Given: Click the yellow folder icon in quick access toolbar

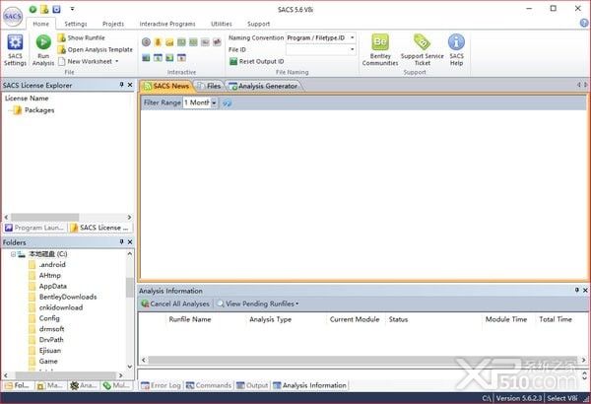Looking at the screenshot, I should (x=44, y=9).
